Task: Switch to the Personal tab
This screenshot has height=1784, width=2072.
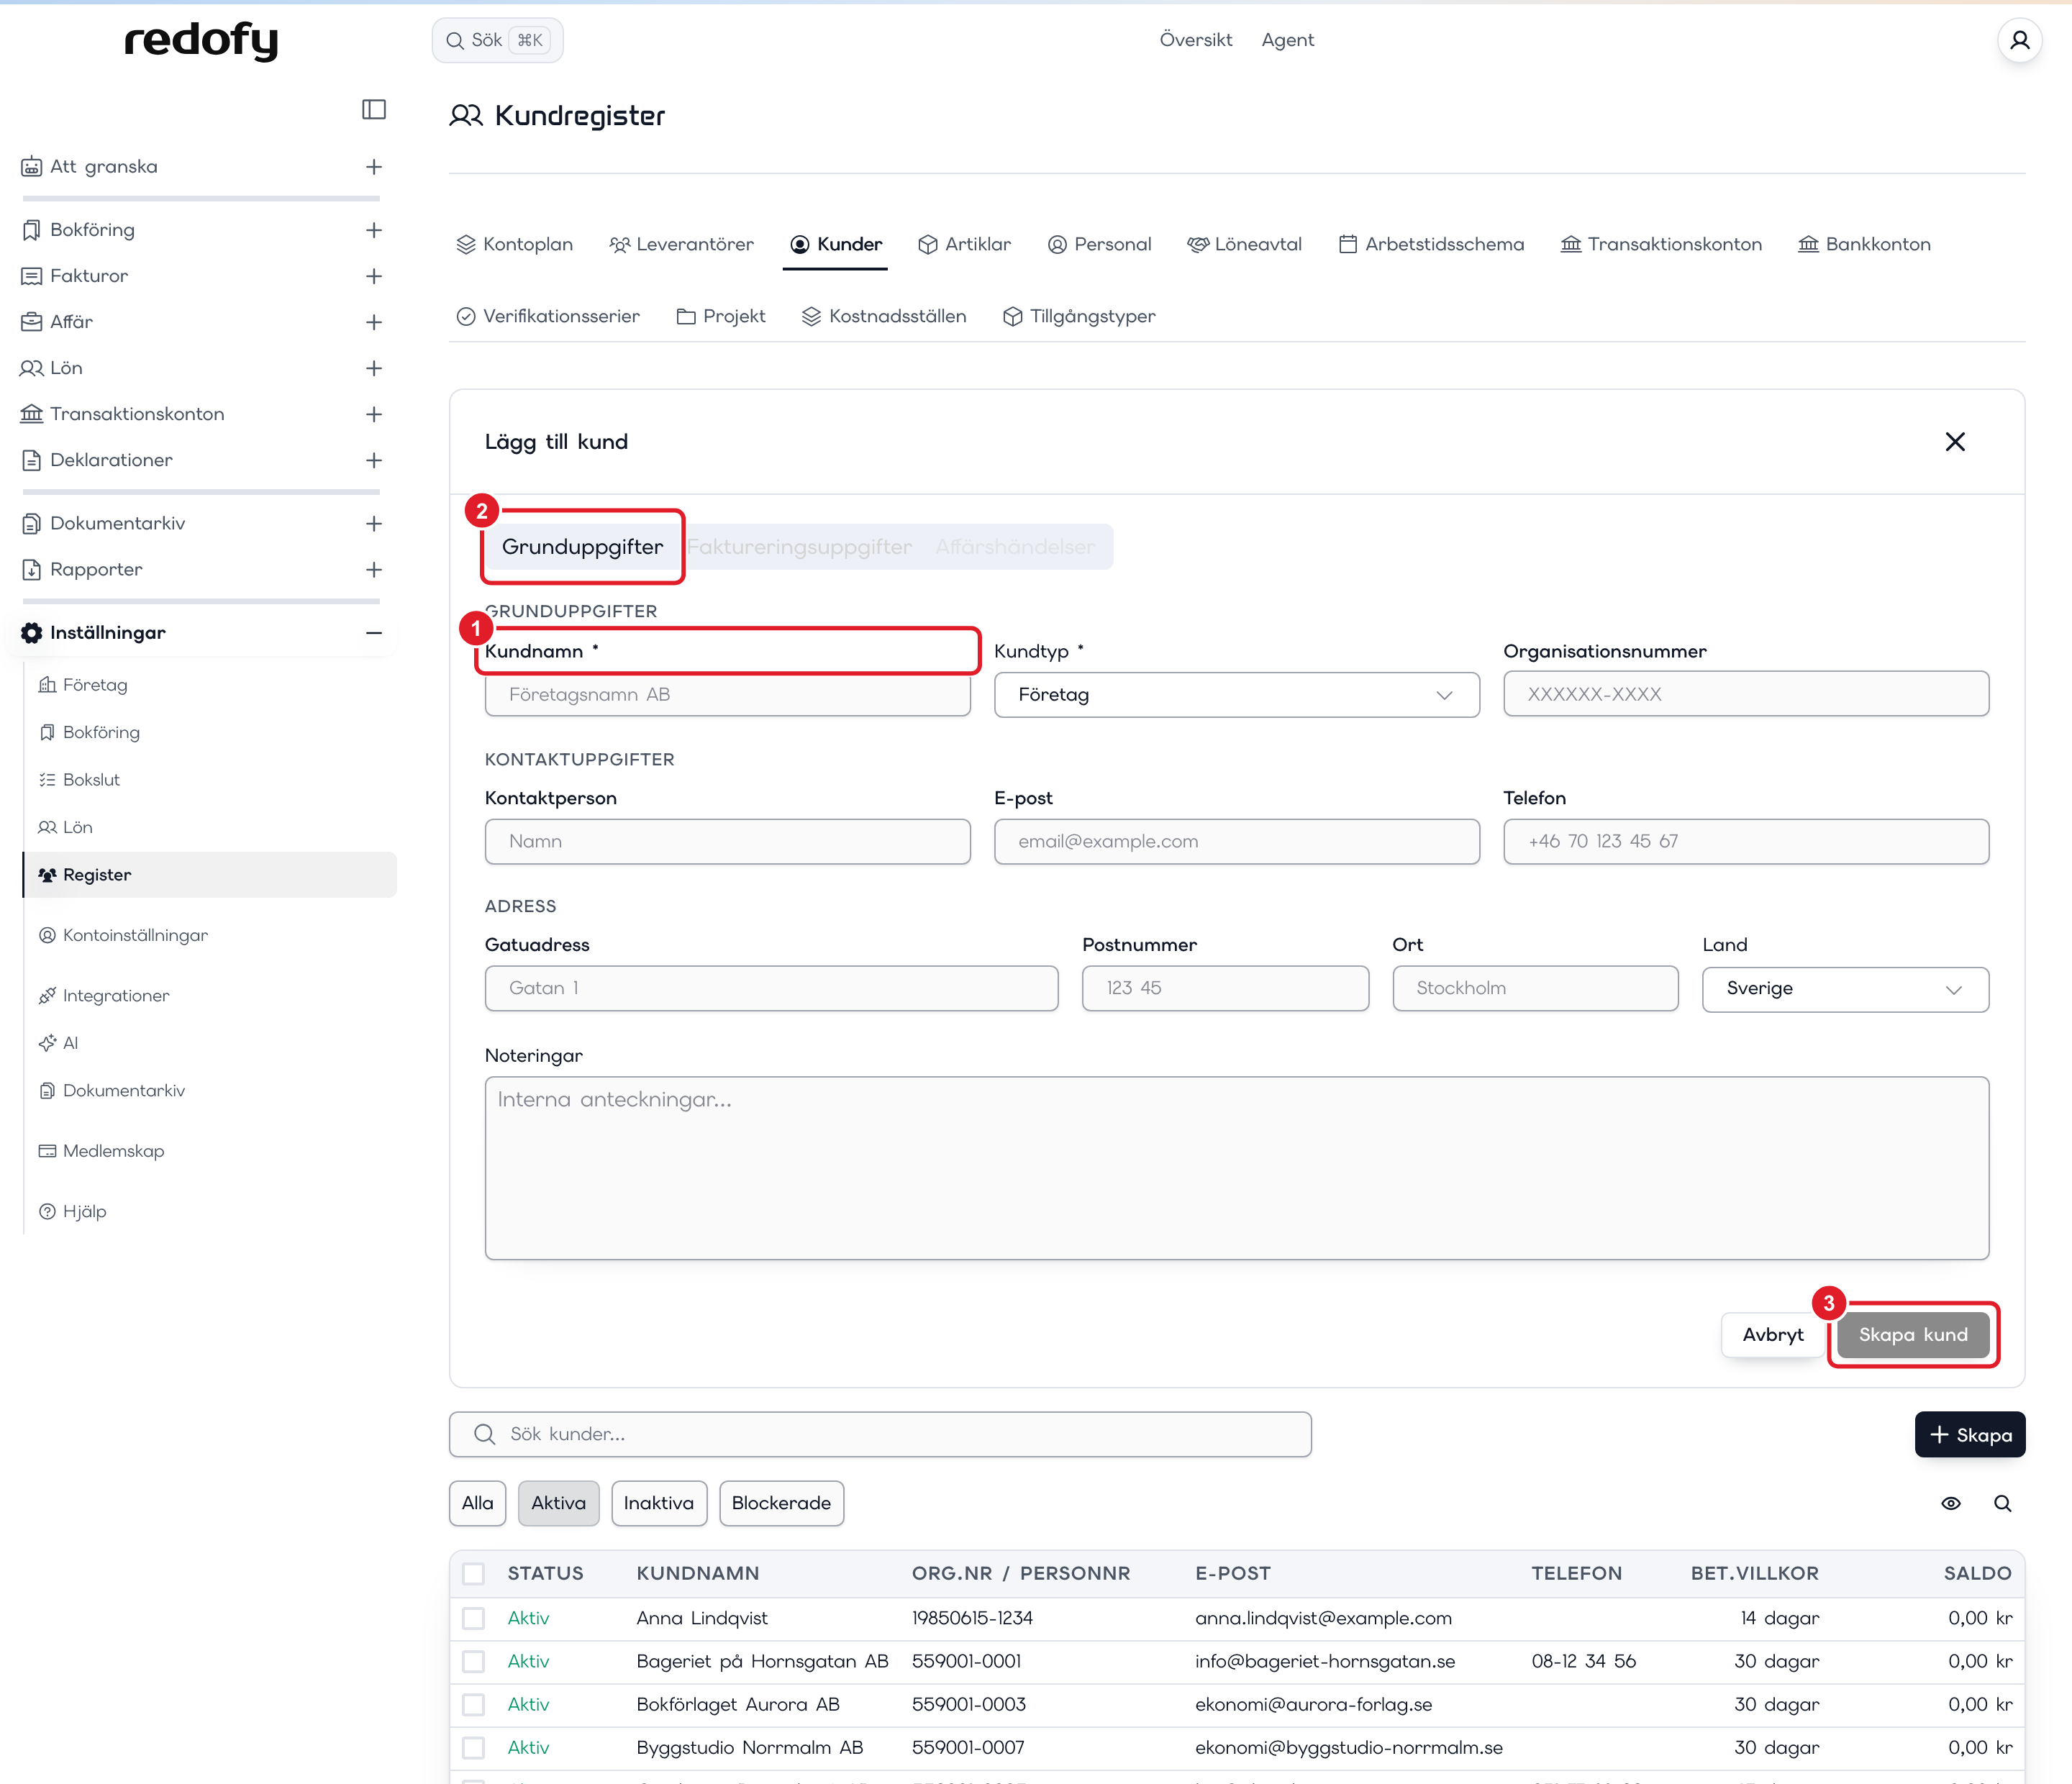Action: [1099, 244]
